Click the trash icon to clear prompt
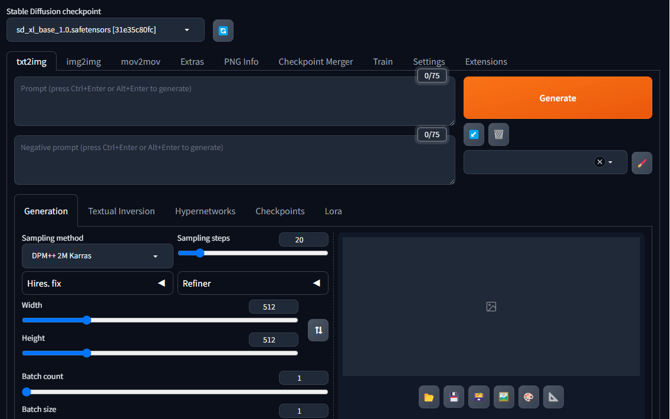The height and width of the screenshot is (419, 670). click(x=498, y=135)
